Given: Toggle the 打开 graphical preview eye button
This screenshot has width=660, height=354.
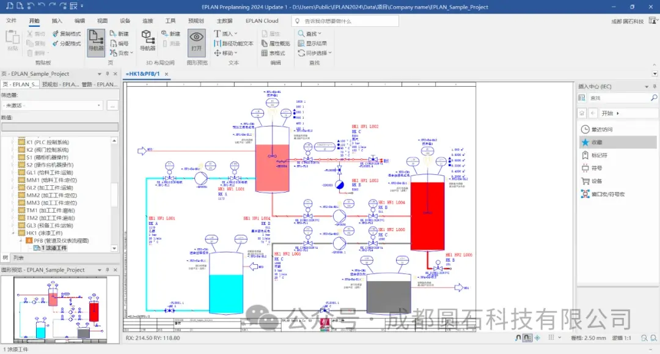Looking at the screenshot, I should pyautogui.click(x=197, y=42).
